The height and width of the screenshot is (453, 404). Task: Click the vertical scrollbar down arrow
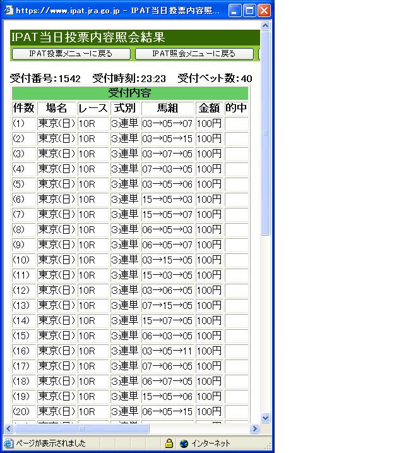coord(266,418)
